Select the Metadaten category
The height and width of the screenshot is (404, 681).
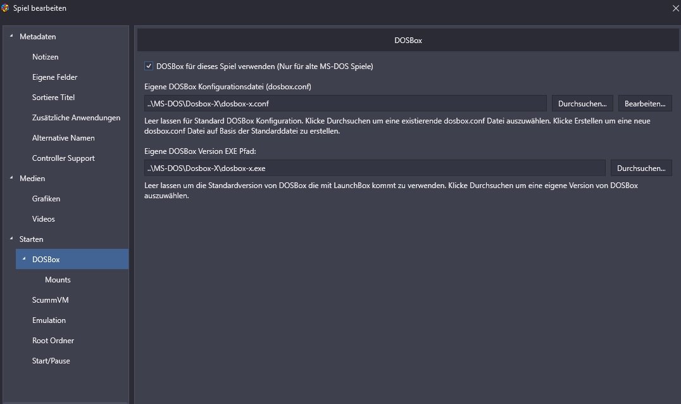(x=38, y=37)
